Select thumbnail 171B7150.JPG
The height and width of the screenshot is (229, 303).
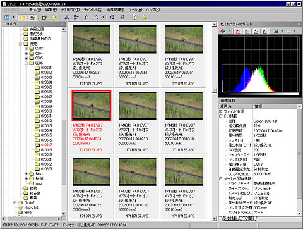coord(92,39)
